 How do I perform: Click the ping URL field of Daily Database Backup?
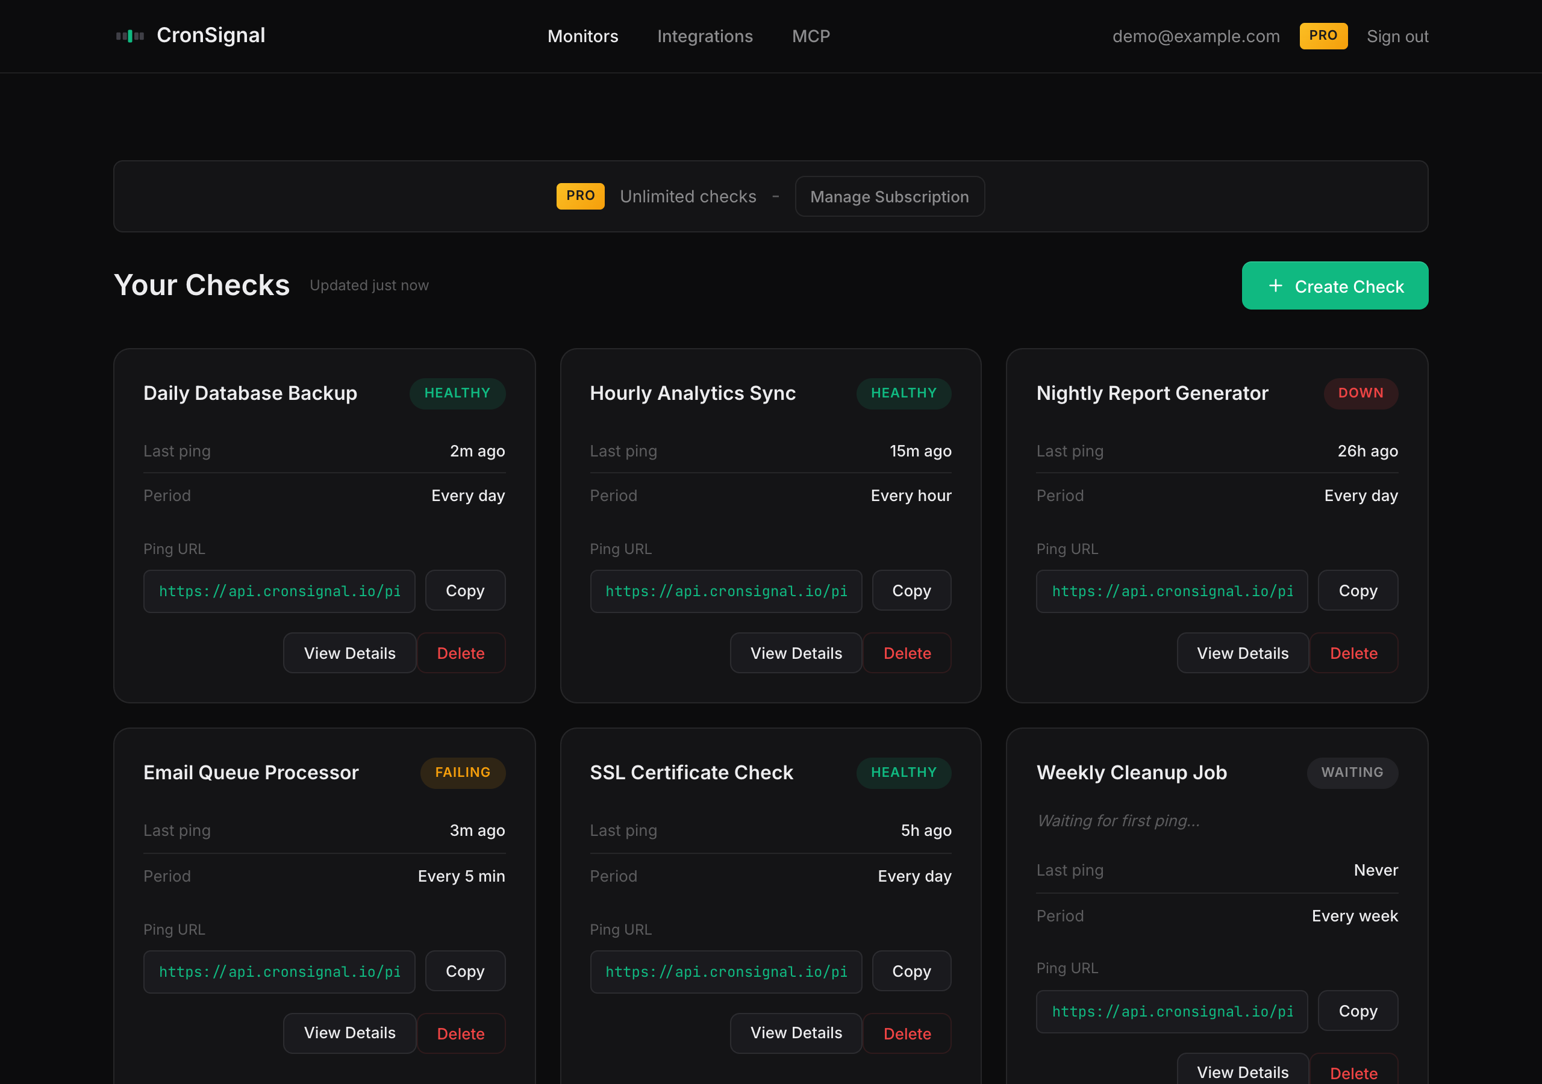pos(279,591)
